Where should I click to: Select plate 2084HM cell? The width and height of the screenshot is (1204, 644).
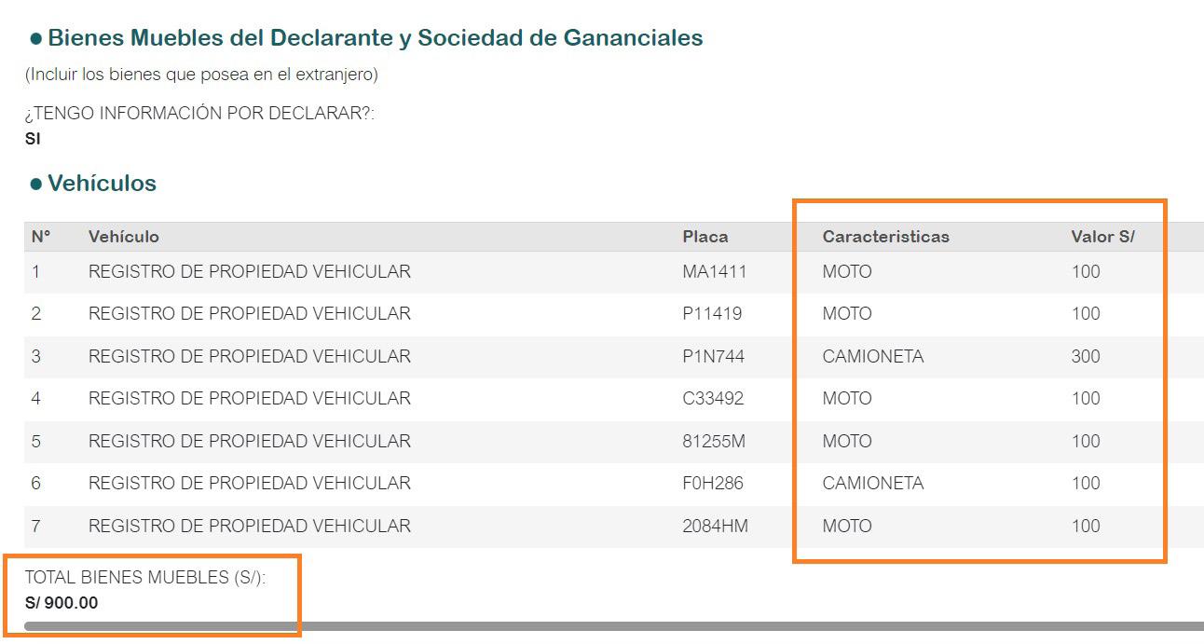pos(715,527)
